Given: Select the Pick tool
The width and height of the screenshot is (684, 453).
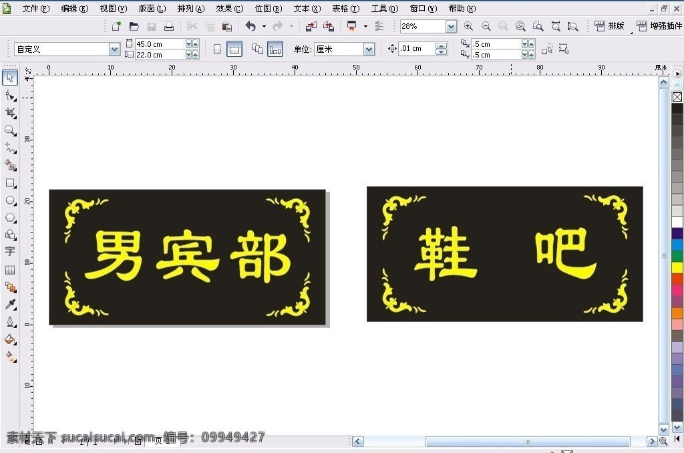Looking at the screenshot, I should [x=10, y=78].
